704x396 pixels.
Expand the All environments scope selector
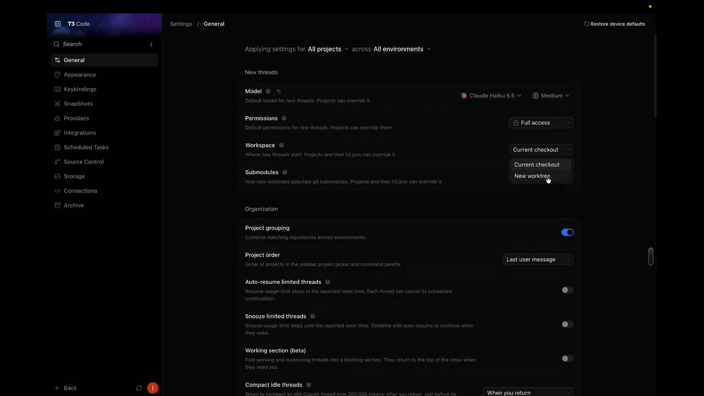coord(402,49)
